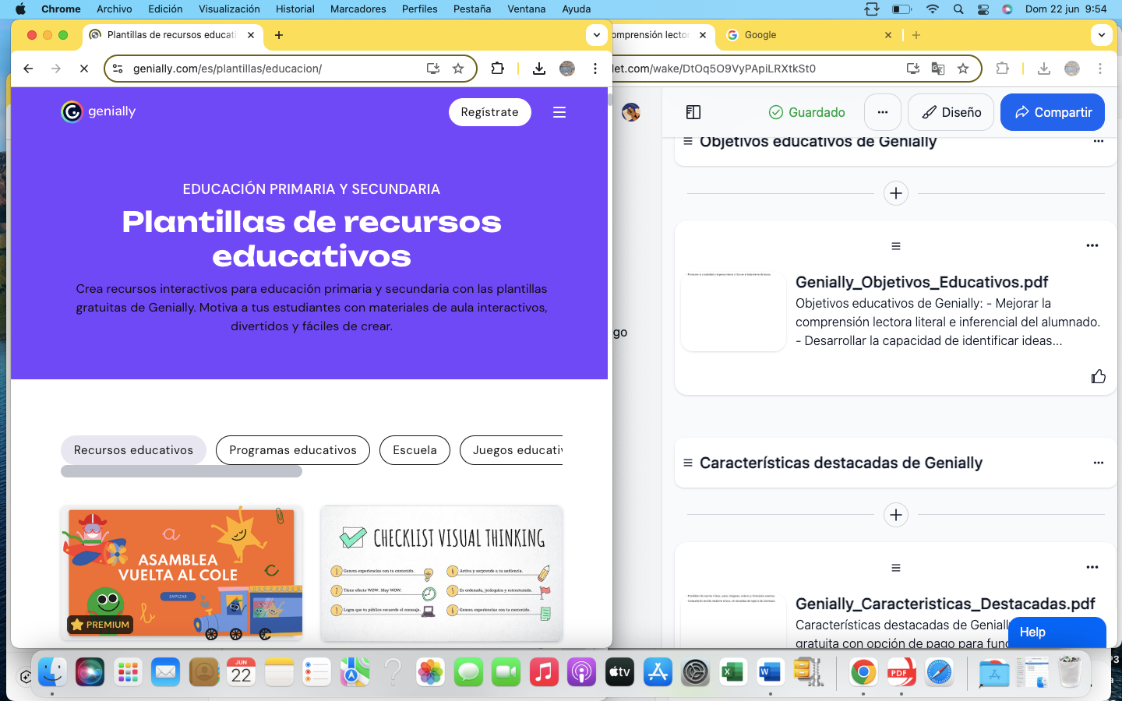This screenshot has height=701, width=1122.
Task: Open options for Genially_Caracteristicas_Destacadas.pdf post
Action: pos(1092,567)
